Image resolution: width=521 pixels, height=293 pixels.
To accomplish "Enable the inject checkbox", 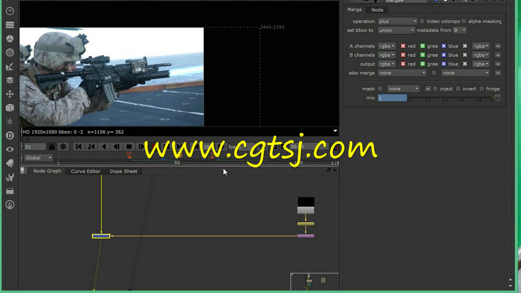I will (435, 89).
